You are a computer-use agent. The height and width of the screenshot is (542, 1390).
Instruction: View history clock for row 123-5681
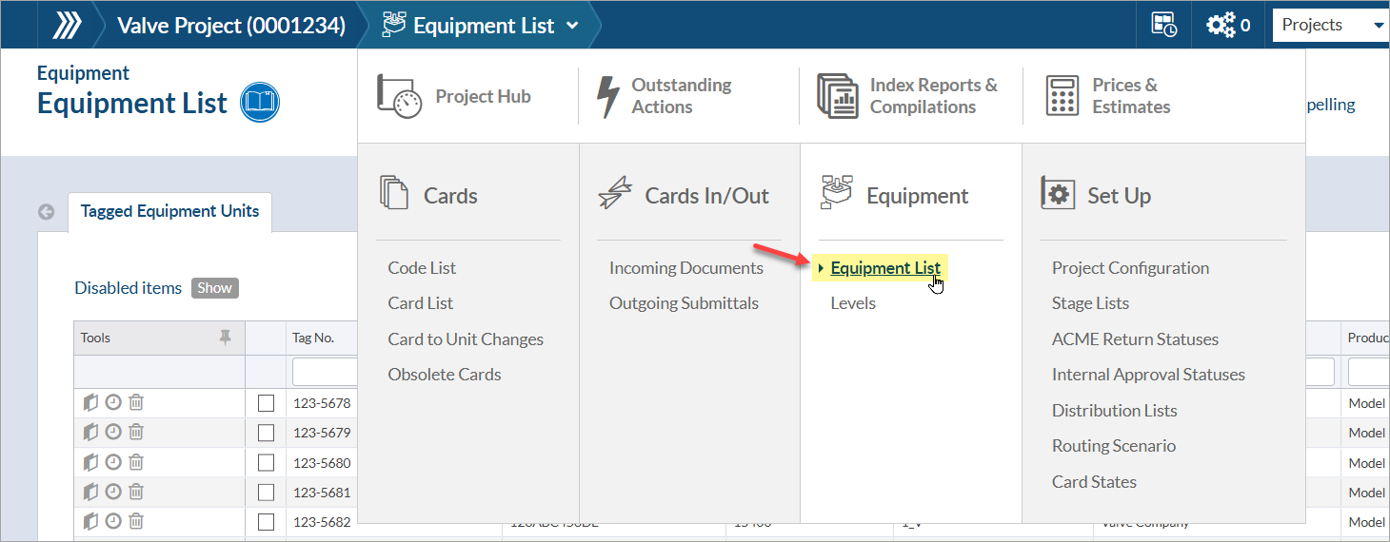pos(113,492)
